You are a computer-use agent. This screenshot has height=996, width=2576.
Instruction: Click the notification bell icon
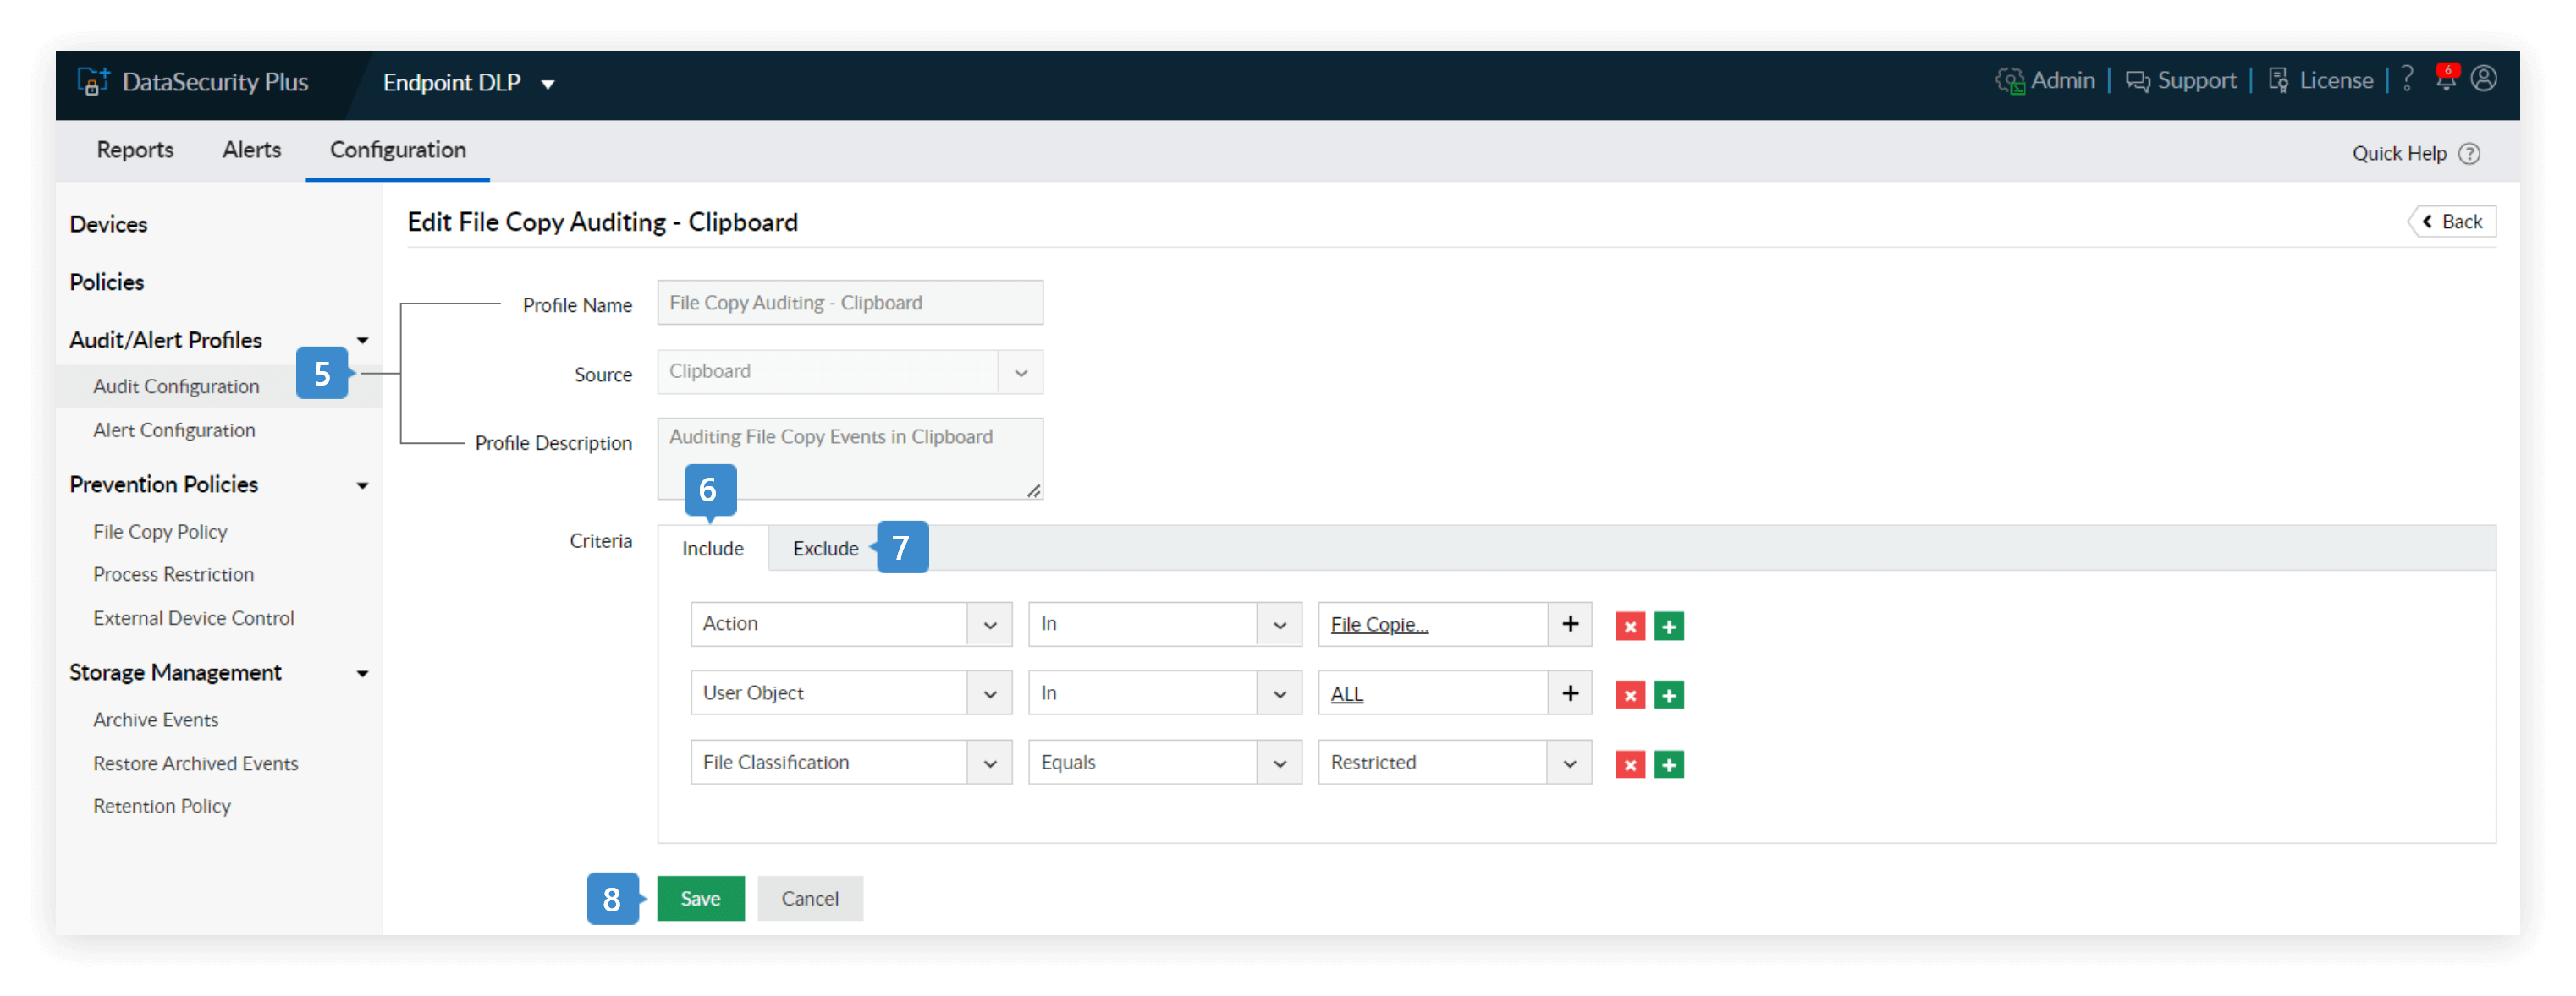[x=2445, y=80]
